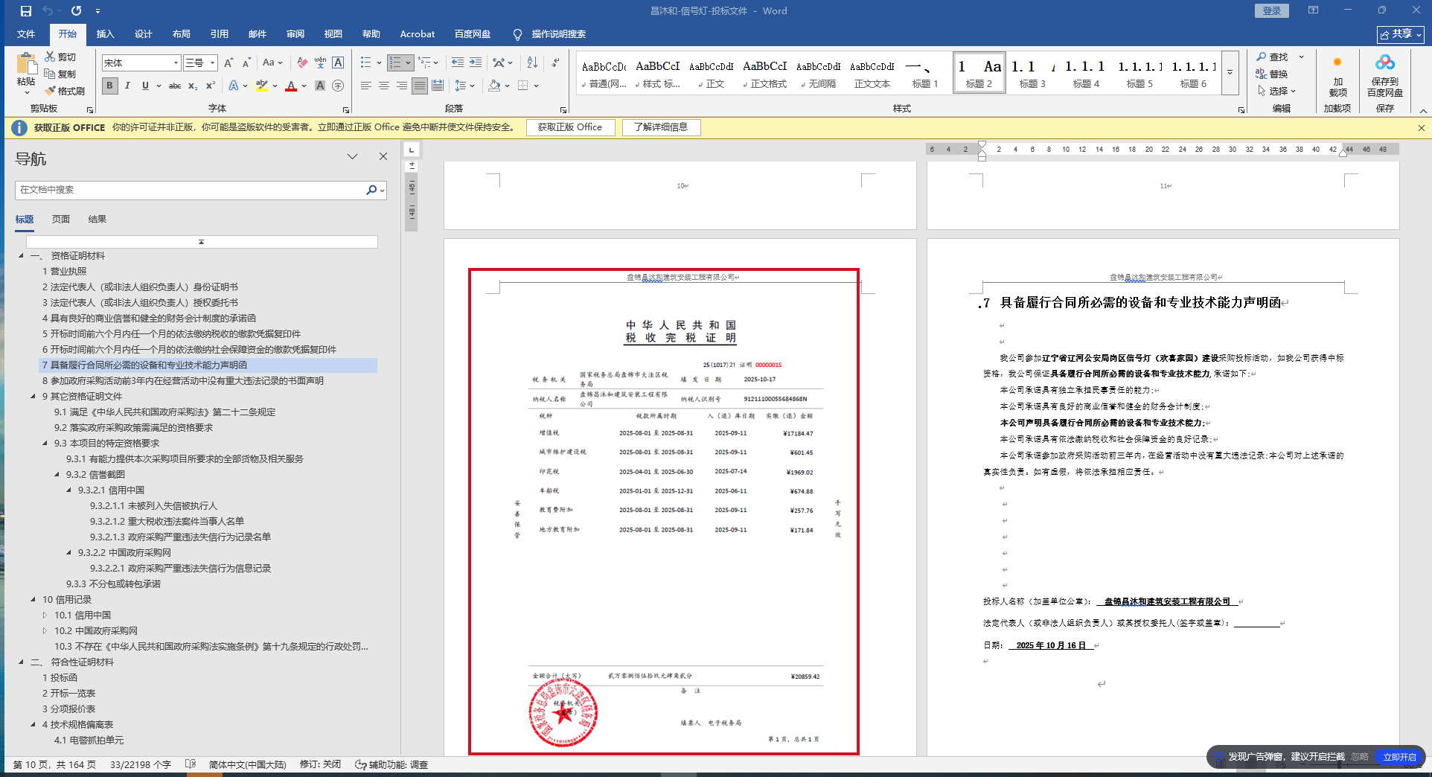This screenshot has height=777, width=1432.
Task: Toggle justified paragraph alignment
Action: [x=420, y=86]
